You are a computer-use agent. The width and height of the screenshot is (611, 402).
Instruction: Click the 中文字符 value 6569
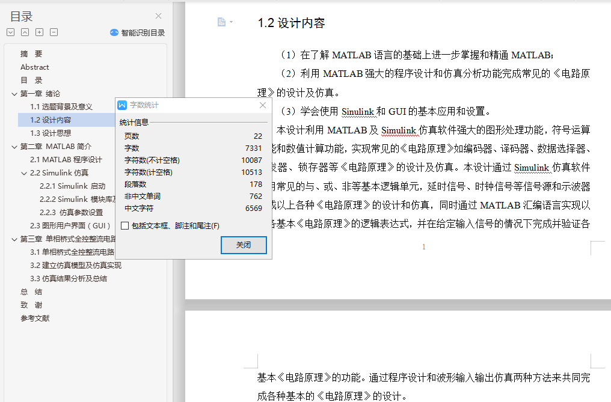click(254, 209)
